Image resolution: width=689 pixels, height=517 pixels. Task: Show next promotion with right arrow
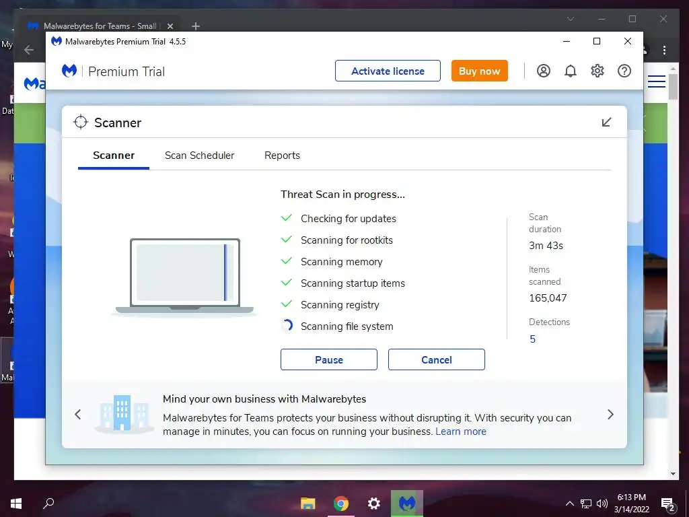coord(610,414)
